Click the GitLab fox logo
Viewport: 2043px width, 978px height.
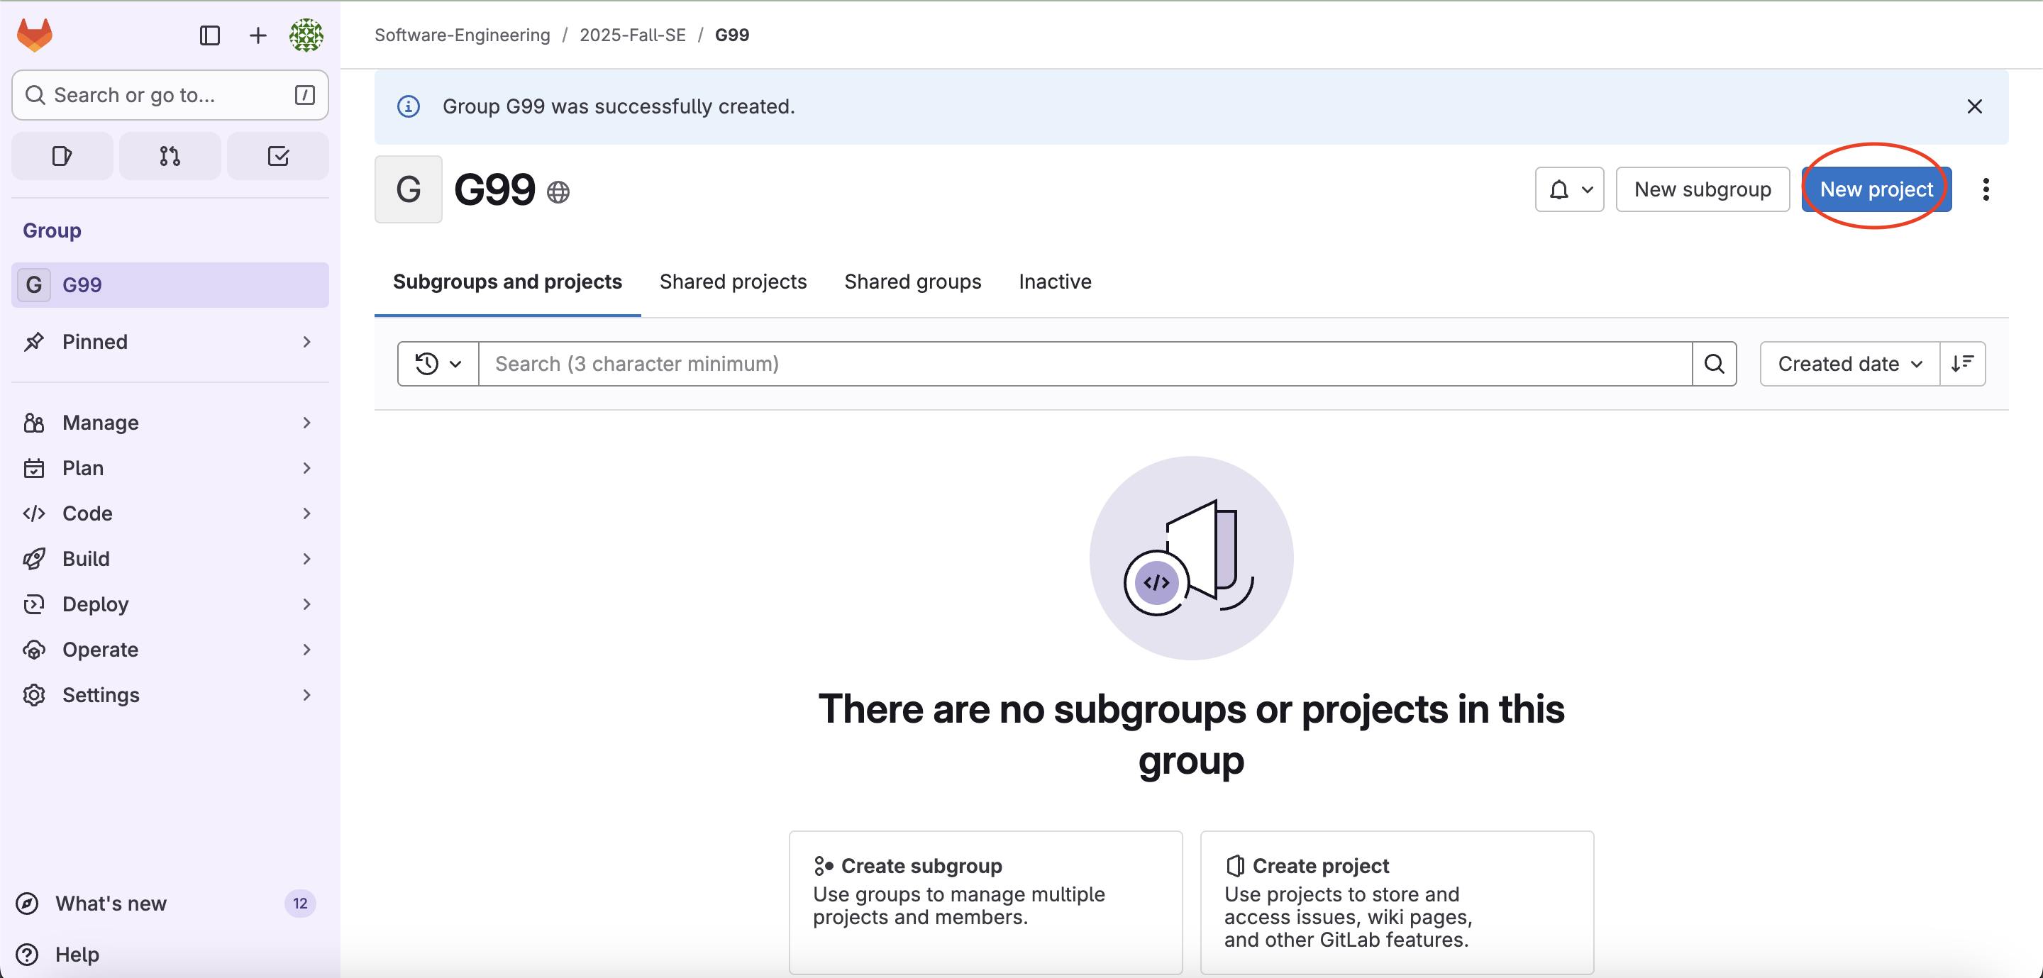pyautogui.click(x=34, y=35)
